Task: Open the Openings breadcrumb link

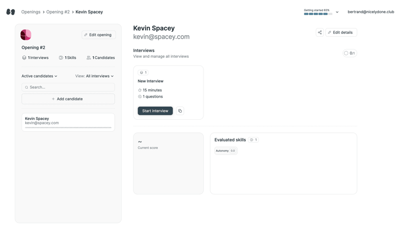Action: coord(31,12)
